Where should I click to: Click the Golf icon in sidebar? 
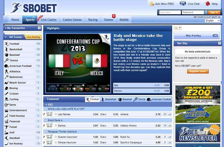(6, 132)
